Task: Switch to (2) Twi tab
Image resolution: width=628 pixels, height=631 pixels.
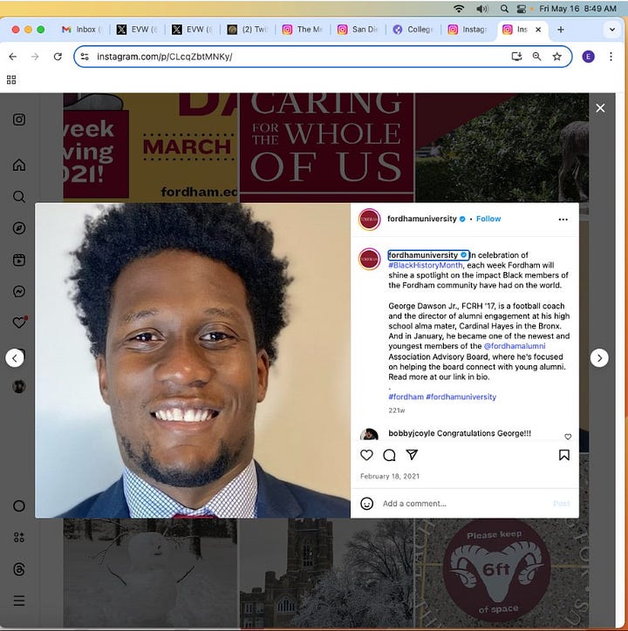Action: point(248,30)
